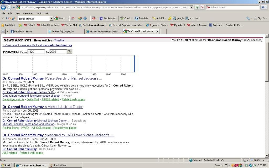The height and width of the screenshot is (168, 269).
Task: Click the yellow Highlighter icon
Action: 170,18
